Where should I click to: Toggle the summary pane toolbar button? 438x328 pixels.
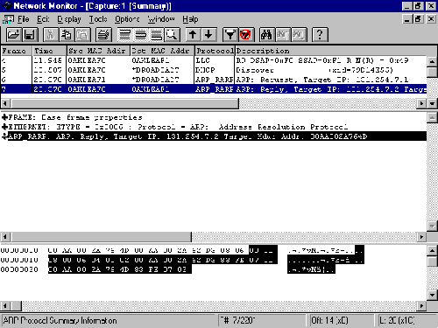point(125,35)
